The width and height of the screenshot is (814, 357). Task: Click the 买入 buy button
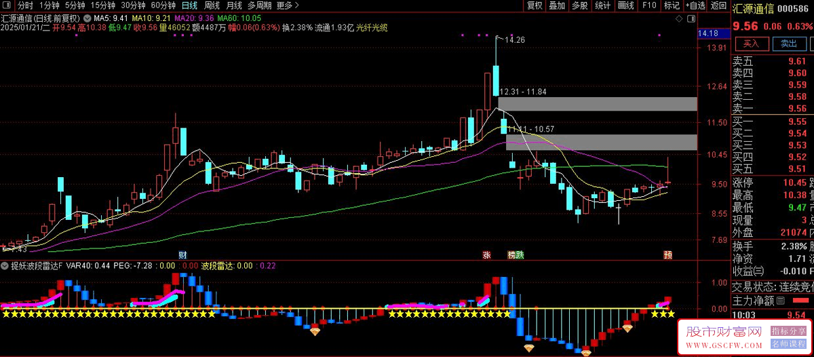751,43
